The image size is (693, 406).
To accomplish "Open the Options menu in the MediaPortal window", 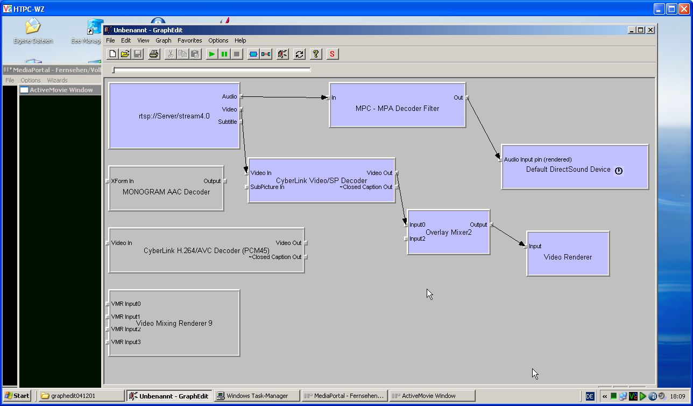I will 31,80.
